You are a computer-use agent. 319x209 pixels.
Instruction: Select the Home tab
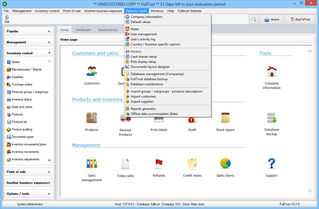click(x=64, y=30)
